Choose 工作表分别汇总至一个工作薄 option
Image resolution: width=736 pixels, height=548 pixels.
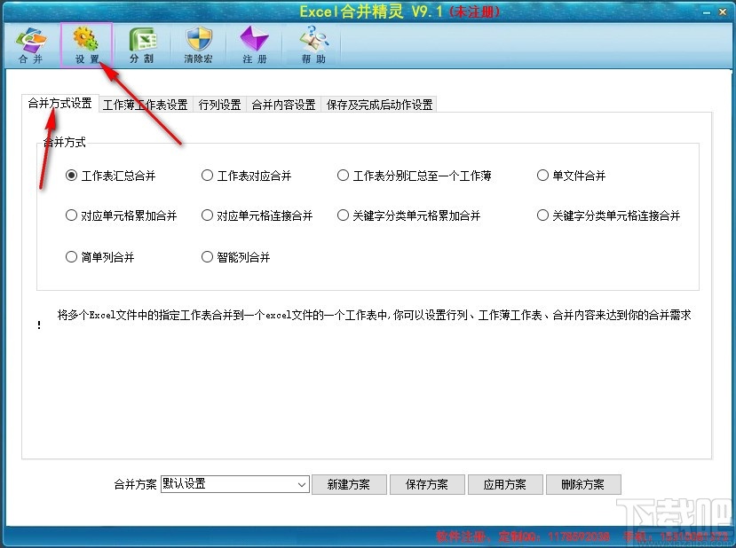[415, 176]
